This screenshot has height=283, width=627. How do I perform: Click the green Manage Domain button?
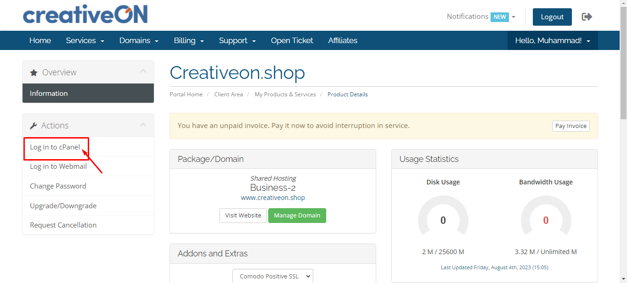(297, 216)
